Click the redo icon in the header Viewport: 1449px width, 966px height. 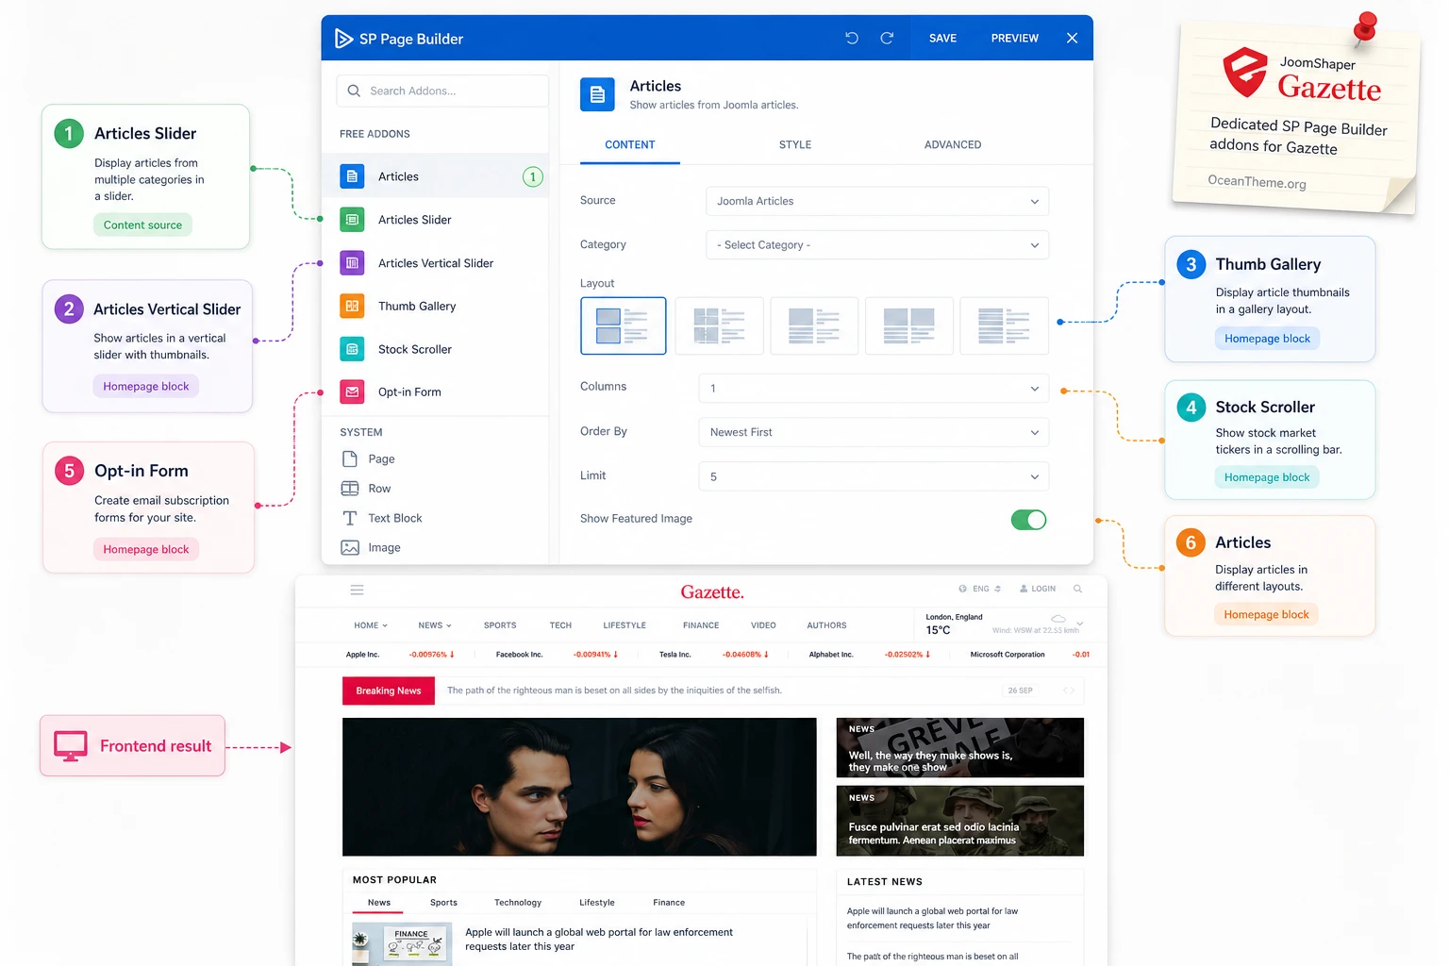pyautogui.click(x=887, y=39)
